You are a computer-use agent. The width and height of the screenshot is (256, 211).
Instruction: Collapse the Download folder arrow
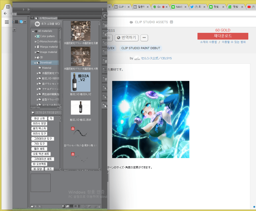[35, 63]
